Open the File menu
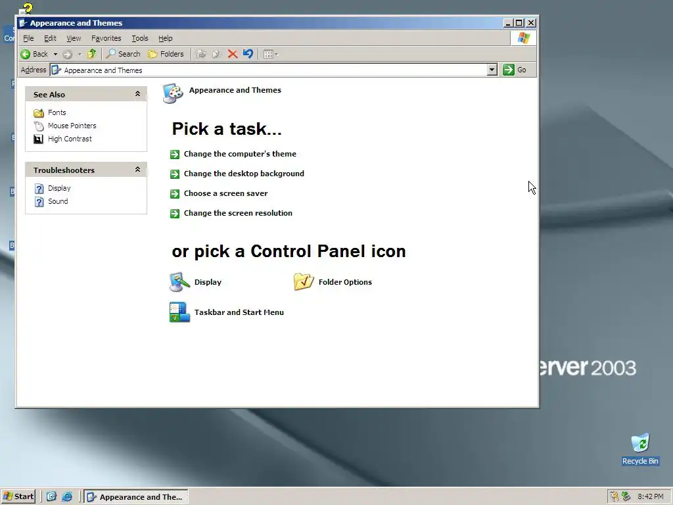Viewport: 673px width, 505px height. pyautogui.click(x=28, y=38)
